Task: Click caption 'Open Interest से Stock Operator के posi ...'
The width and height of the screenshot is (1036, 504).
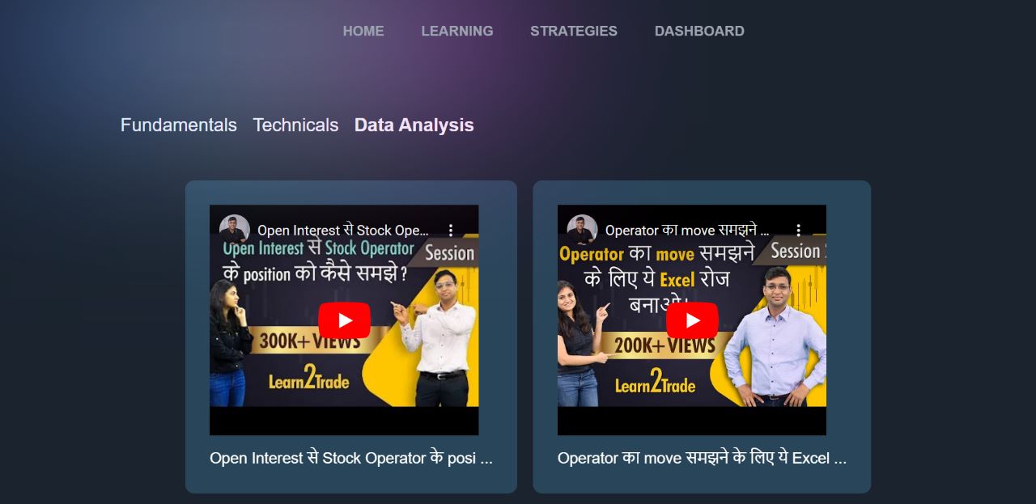Action: point(351,458)
